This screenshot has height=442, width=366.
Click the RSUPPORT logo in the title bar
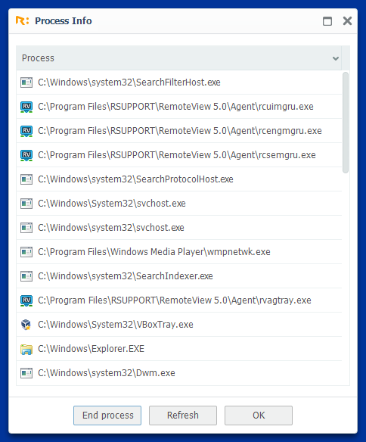[22, 21]
